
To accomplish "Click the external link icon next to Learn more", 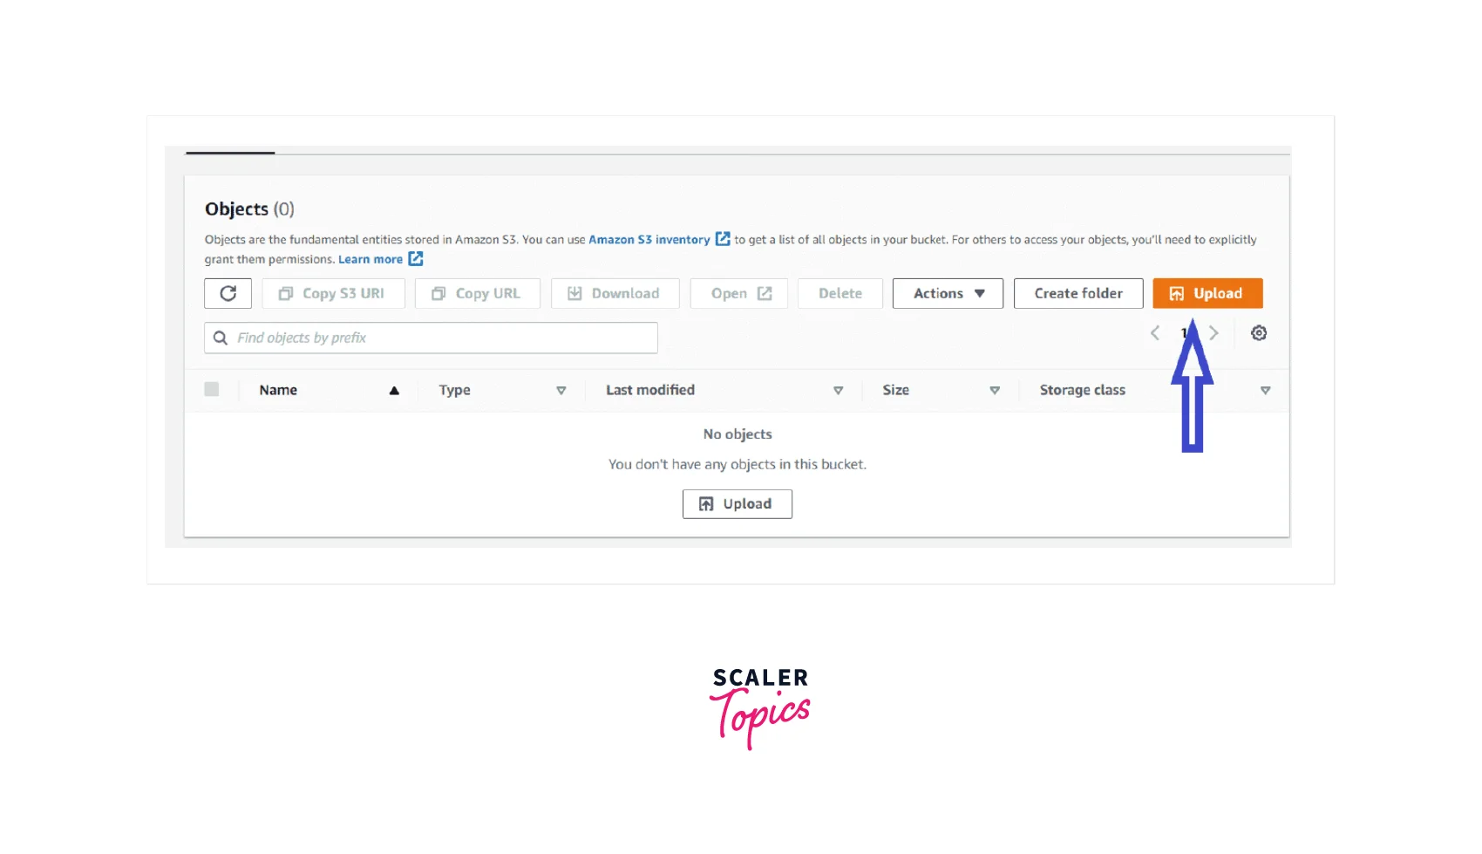I will pyautogui.click(x=416, y=259).
